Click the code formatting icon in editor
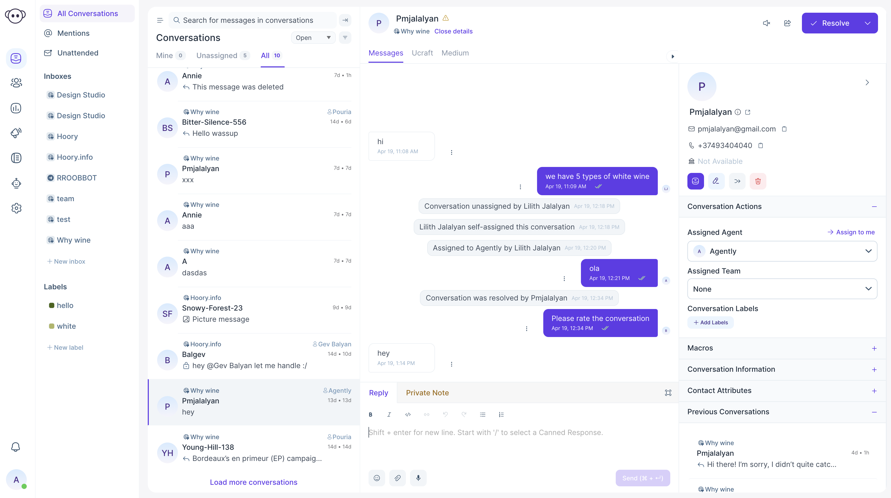Screen dimensions: 891x498 407,415
